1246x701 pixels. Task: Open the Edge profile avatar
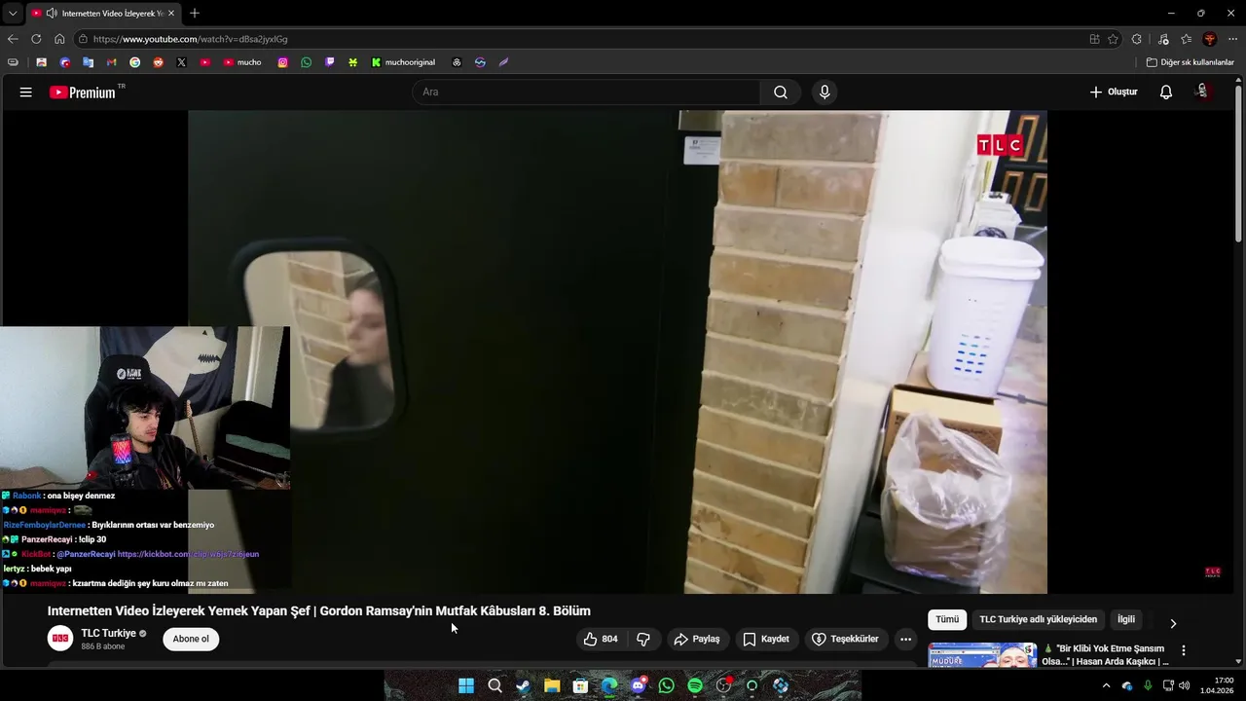click(1210, 39)
